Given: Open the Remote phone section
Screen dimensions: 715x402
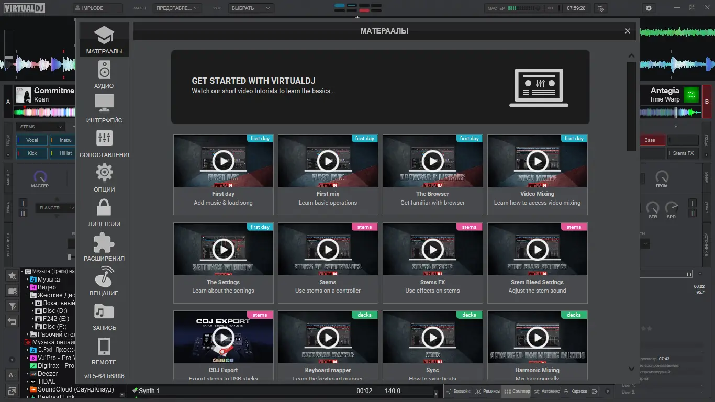Looking at the screenshot, I should (104, 351).
